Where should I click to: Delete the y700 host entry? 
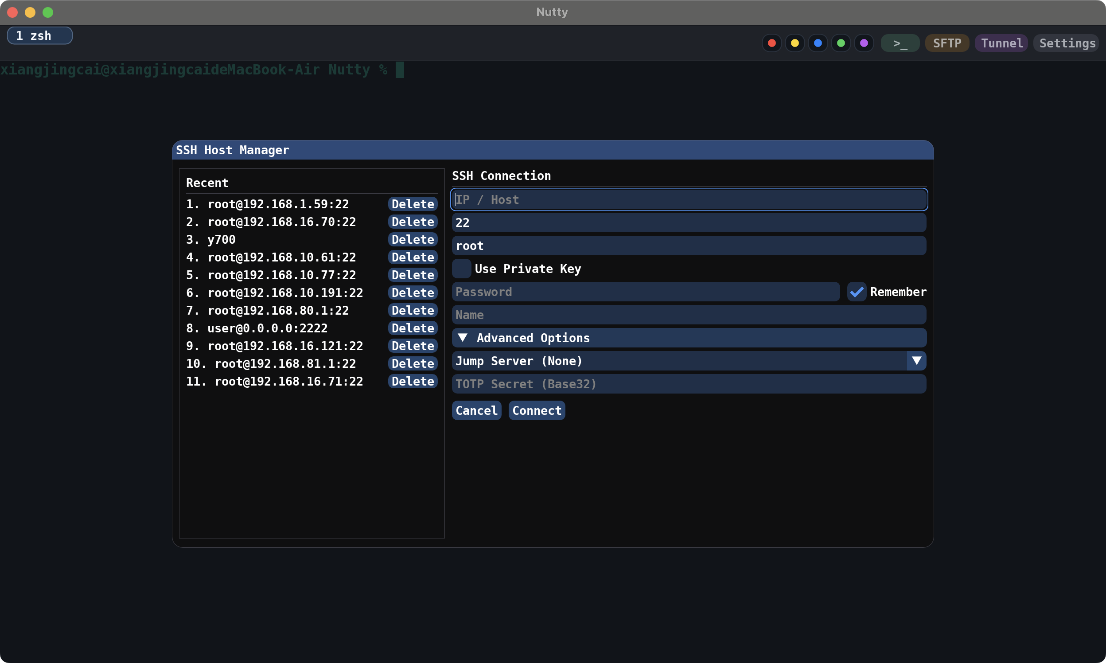coord(413,239)
